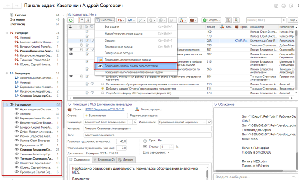This screenshot has height=180, width=301.
Task: Open the Инициатор field open-form icon
Action: [x=135, y=122]
